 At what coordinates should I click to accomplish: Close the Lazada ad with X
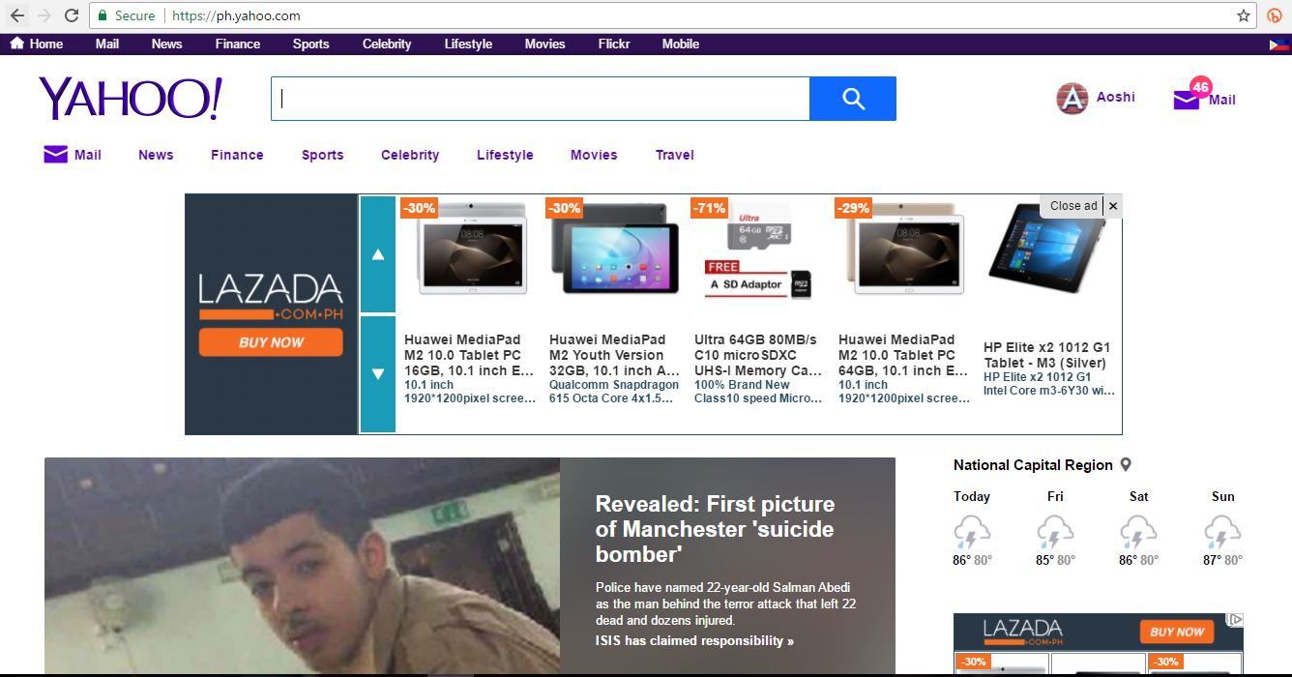tap(1113, 206)
